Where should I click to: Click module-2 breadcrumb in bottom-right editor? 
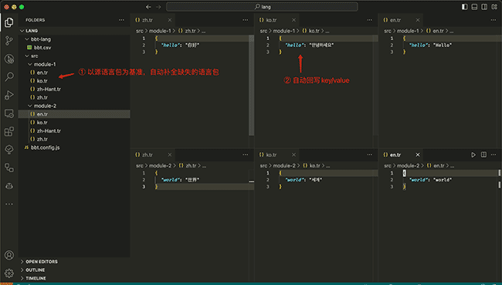point(408,165)
